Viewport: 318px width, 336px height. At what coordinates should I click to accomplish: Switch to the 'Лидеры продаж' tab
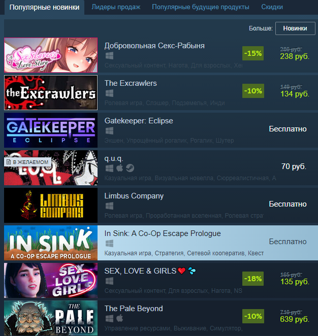click(x=116, y=7)
